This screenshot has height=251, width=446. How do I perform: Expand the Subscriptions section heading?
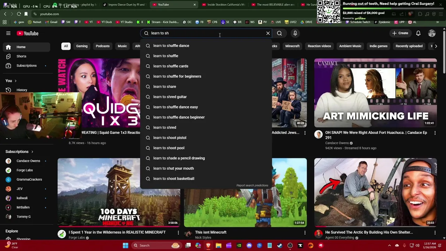[19, 152]
